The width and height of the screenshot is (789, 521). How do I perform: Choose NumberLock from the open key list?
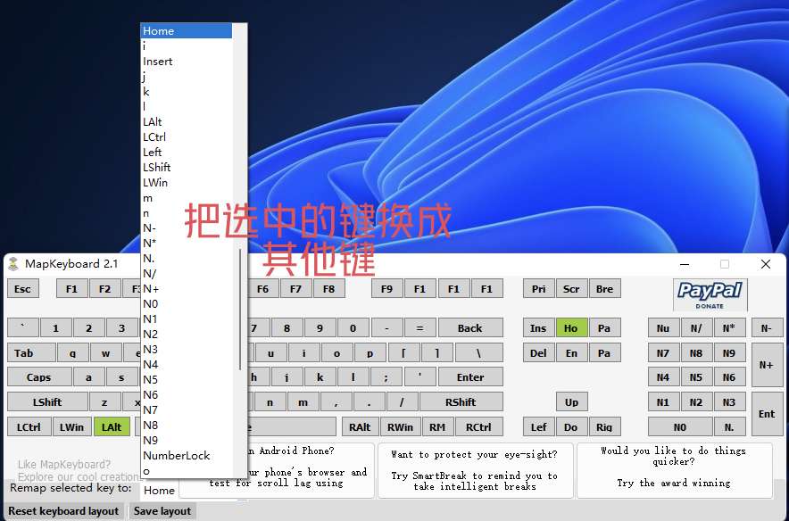coord(176,456)
